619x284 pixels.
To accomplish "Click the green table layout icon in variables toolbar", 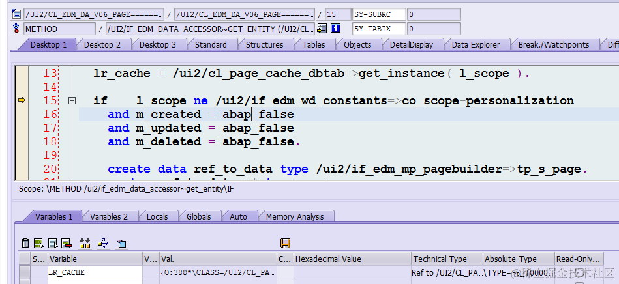I will [38, 244].
